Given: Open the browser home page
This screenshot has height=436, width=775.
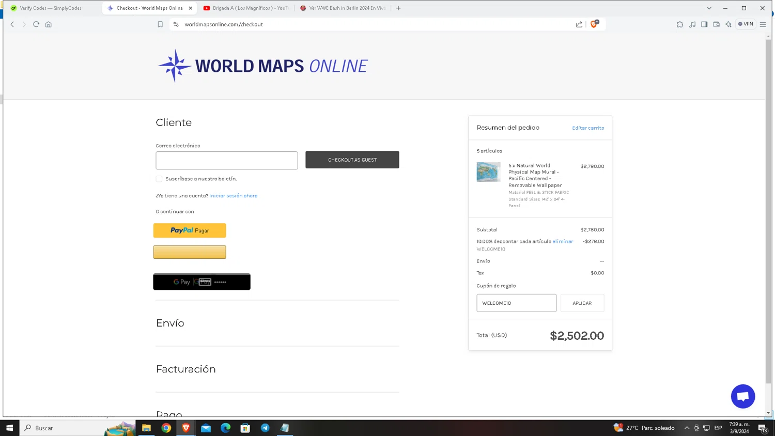Looking at the screenshot, I should [49, 24].
